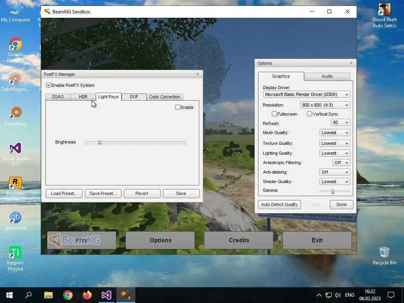This screenshot has width=404, height=303.
Task: Open Rockstar Games desktop shortcut
Action: coord(15,189)
